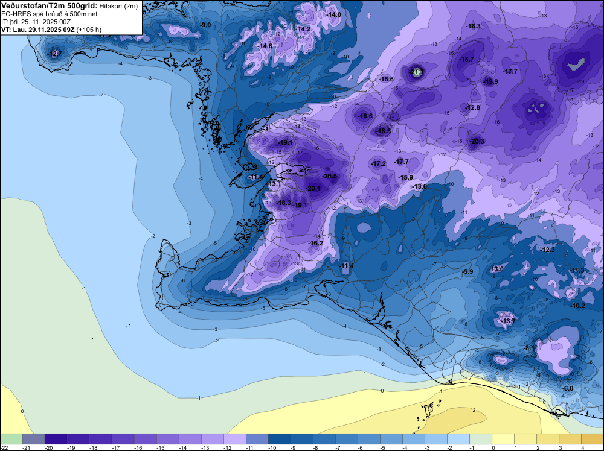The width and height of the screenshot is (604, 451).
Task: Click the -8.1 temperature label
Action: (529, 348)
